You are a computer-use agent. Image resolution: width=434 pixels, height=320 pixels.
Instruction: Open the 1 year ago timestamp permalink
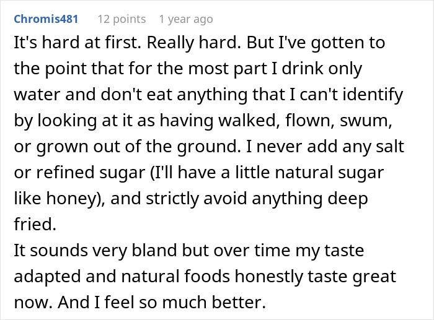[186, 19]
